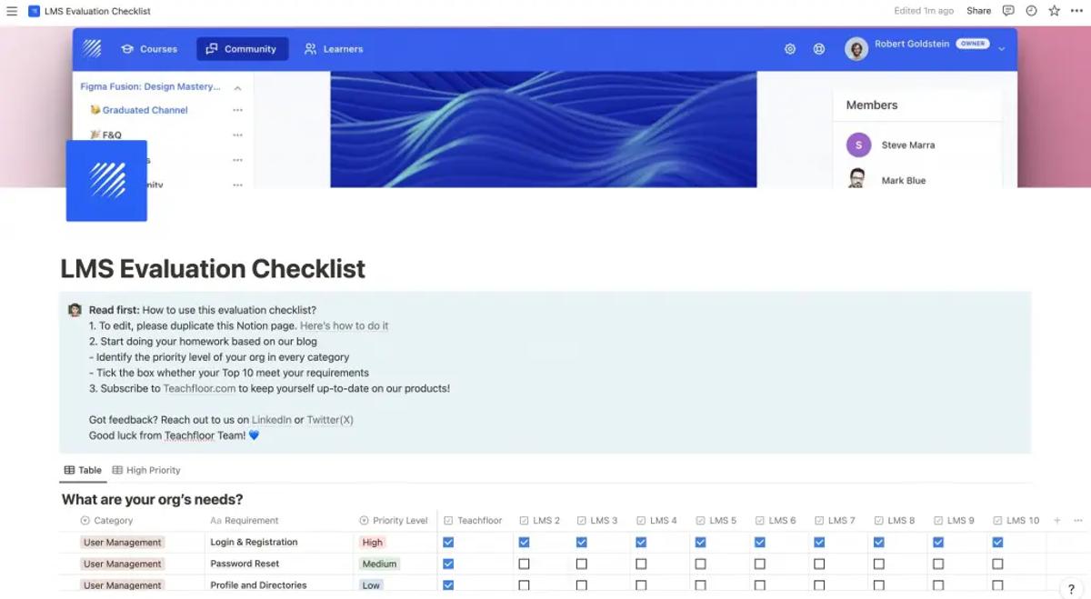This screenshot has height=599, width=1091.
Task: Open the Twitter(X) link
Action: 330,420
